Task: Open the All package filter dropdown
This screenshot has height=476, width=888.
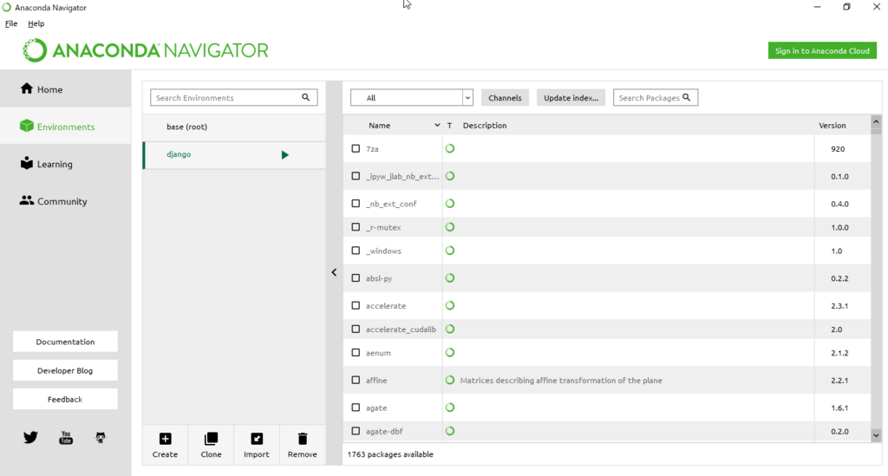Action: (x=412, y=97)
